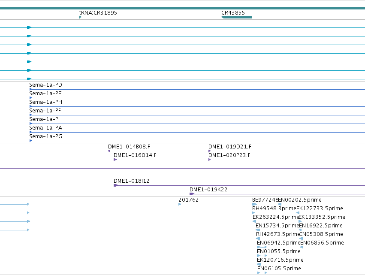Click the DME1-020P23.F arrow glyph
Viewport: 365px width, 275px height.
pyautogui.click(x=209, y=160)
